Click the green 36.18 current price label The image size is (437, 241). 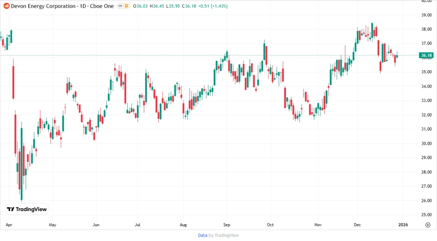[426, 55]
